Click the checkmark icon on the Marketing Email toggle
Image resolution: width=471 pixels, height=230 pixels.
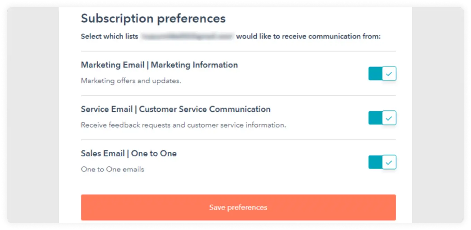[x=389, y=73]
